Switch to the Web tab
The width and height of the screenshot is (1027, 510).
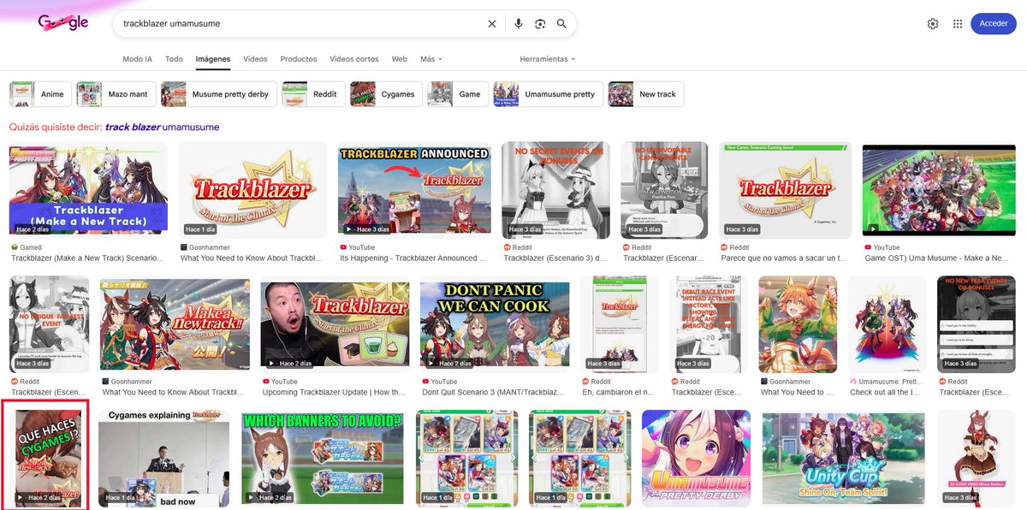(399, 59)
